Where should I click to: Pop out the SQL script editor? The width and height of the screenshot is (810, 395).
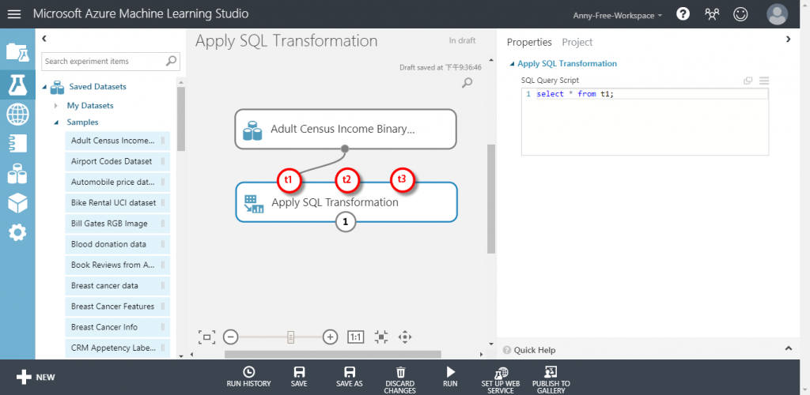click(748, 81)
